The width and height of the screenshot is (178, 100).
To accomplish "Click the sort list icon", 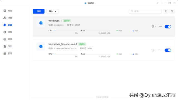I will point(165,11).
